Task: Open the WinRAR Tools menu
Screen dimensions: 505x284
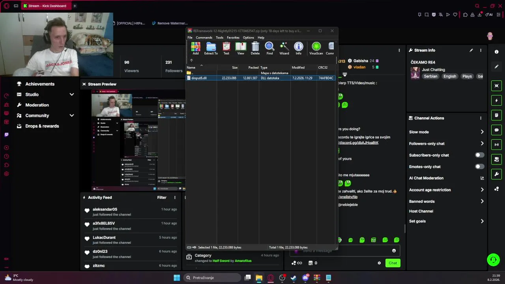Action: [x=219, y=37]
